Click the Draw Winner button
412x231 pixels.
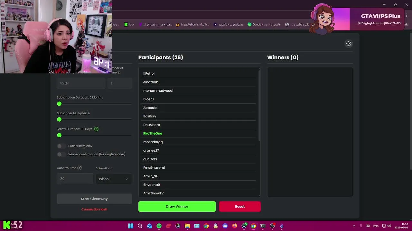(x=177, y=207)
